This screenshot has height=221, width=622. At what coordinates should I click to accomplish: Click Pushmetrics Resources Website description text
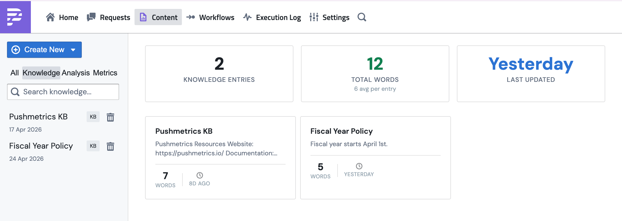pos(216,149)
